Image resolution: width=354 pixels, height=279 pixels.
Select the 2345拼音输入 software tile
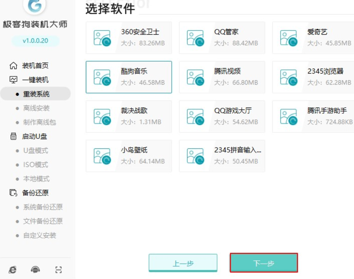[x=222, y=156]
